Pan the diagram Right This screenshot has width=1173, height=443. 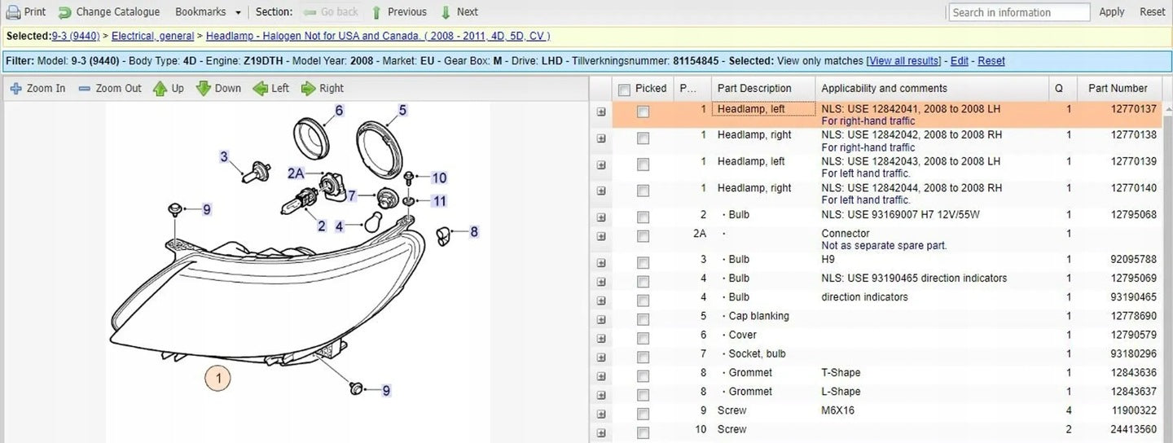pyautogui.click(x=309, y=88)
